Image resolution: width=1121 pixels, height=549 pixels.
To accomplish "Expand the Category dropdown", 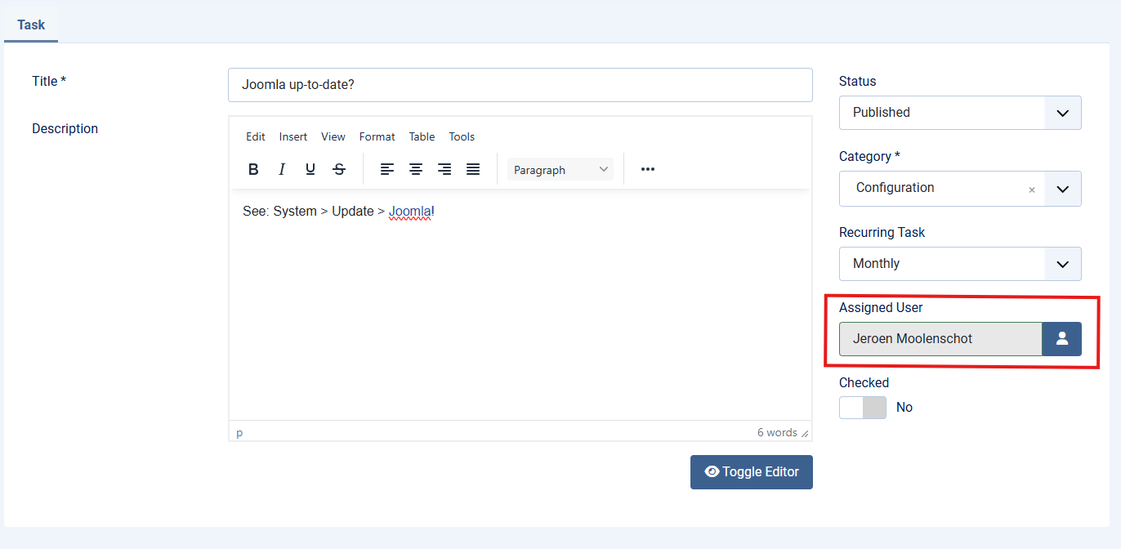I will (x=1062, y=189).
